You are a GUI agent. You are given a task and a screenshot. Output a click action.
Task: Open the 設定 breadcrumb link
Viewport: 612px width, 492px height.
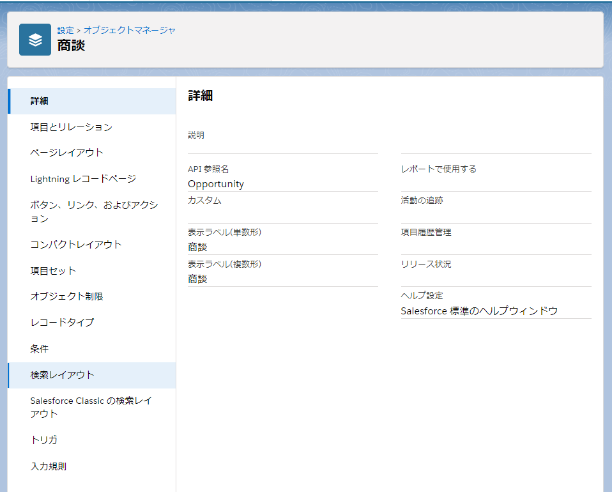point(66,30)
